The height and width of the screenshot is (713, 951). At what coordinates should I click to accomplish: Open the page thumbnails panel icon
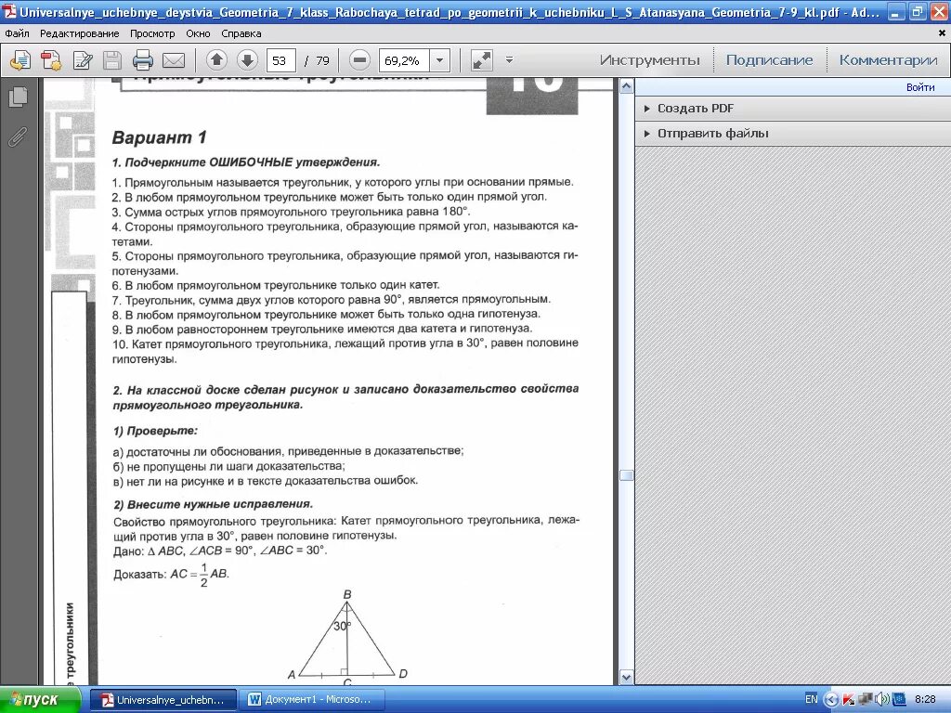[19, 97]
